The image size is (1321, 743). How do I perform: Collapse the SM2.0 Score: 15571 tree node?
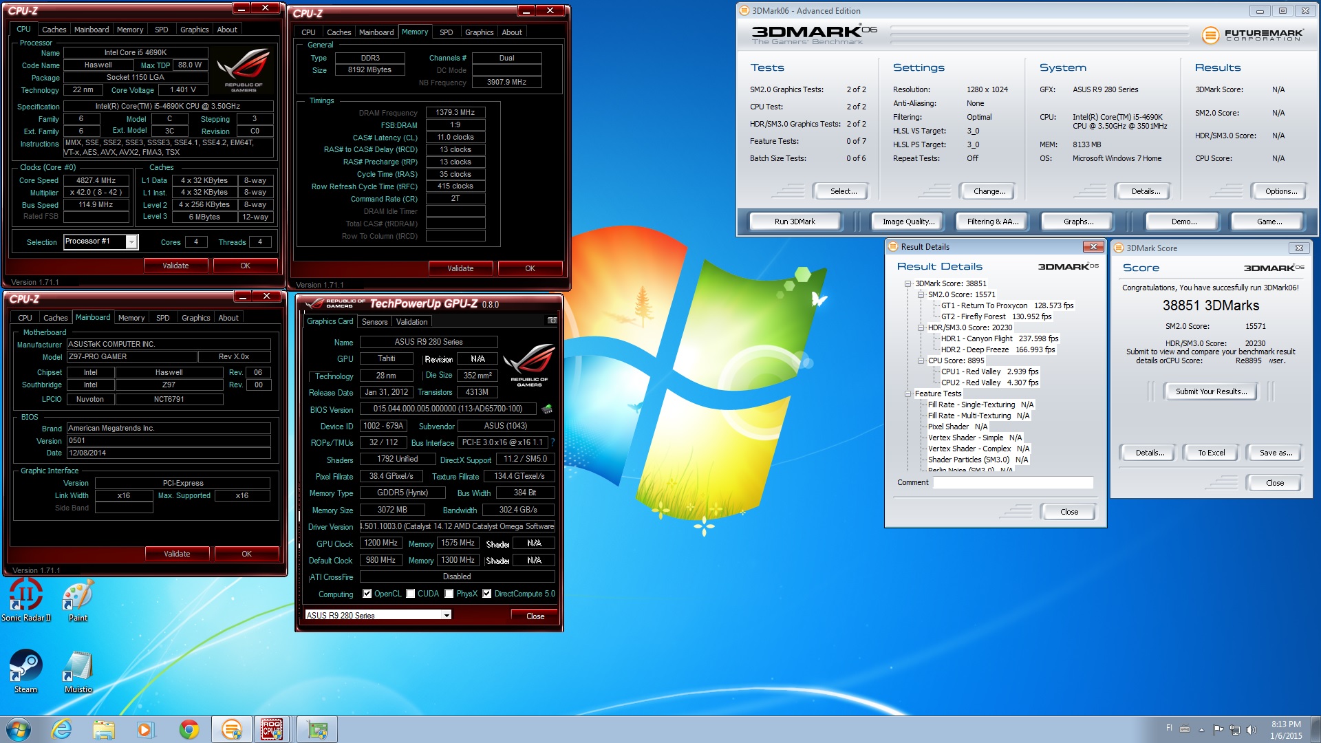tap(921, 294)
